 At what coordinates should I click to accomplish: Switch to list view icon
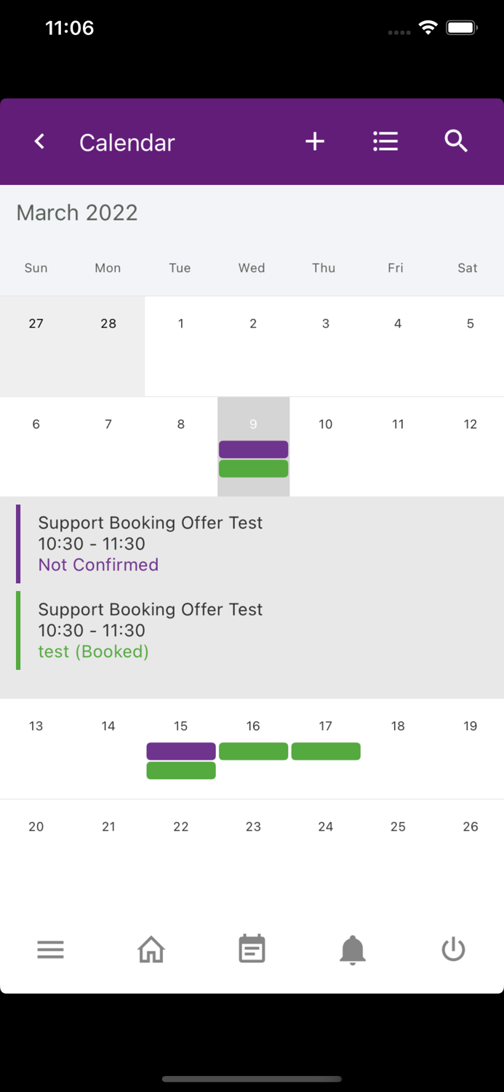[x=385, y=141]
